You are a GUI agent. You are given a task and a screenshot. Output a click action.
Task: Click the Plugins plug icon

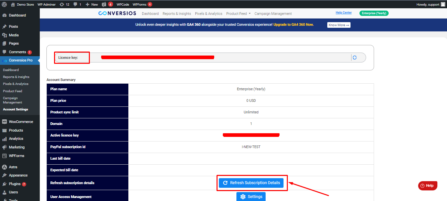point(5,184)
